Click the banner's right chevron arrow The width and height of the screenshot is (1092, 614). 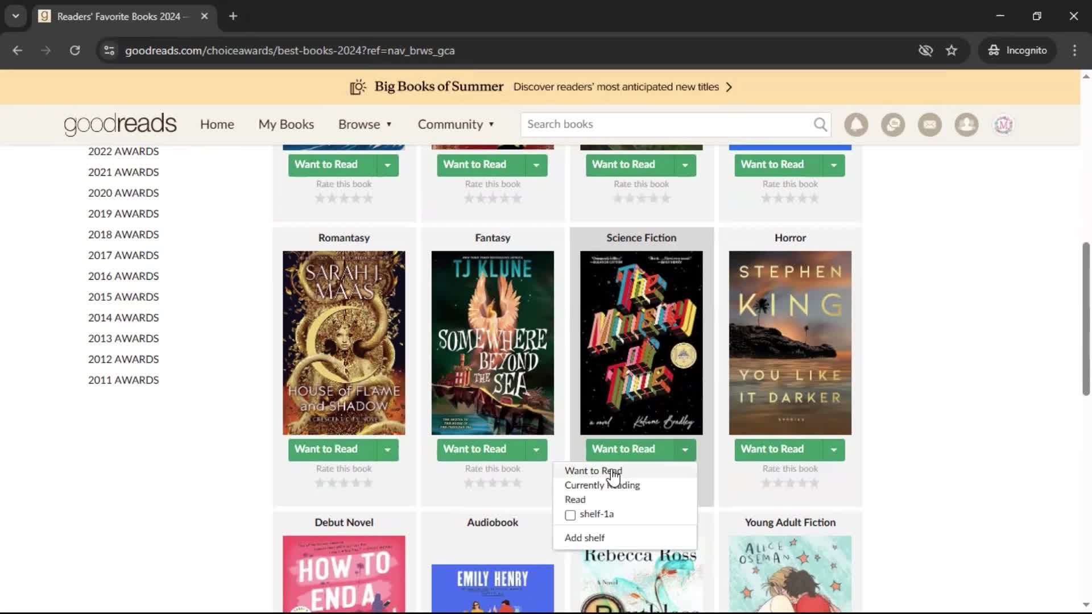(x=729, y=87)
